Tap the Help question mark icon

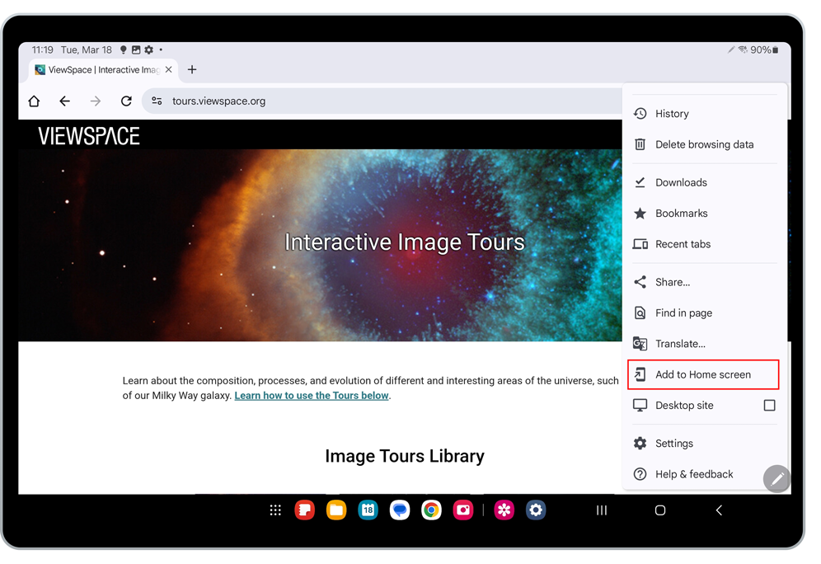coord(640,474)
